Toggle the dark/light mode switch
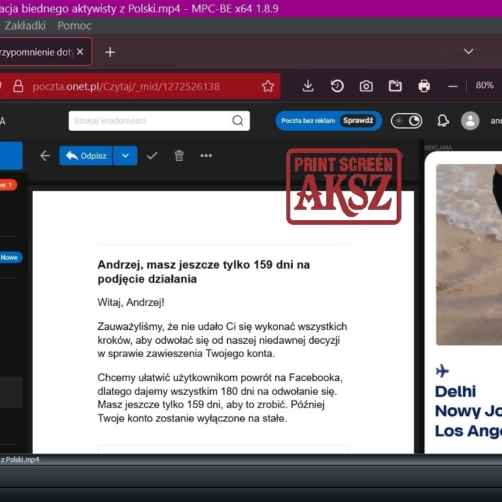 406,121
